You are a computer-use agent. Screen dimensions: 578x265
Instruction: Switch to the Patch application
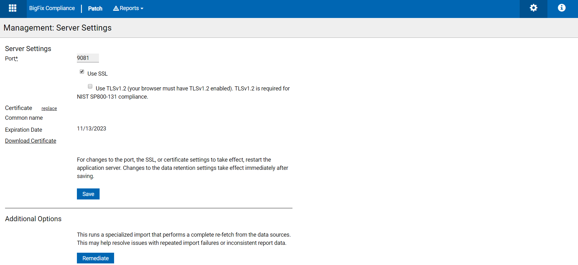pos(95,9)
